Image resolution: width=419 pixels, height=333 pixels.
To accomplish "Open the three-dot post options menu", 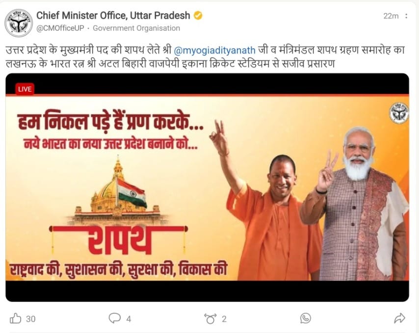I will pyautogui.click(x=406, y=16).
